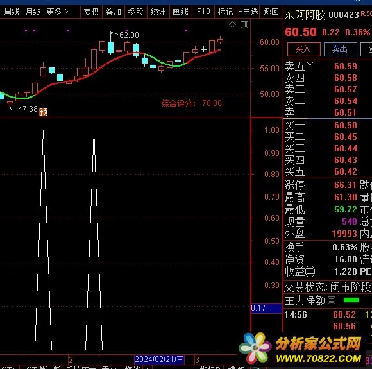Click the 卖一 price 60.51
Image resolution: width=372 pixels, height=369 pixels.
point(346,112)
